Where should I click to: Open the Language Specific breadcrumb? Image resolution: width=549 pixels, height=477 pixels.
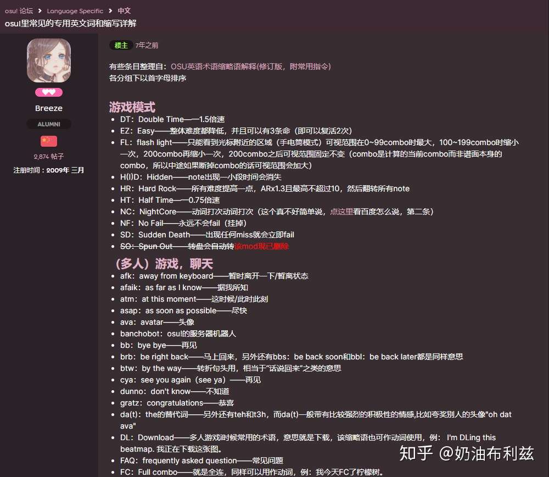[x=75, y=11]
